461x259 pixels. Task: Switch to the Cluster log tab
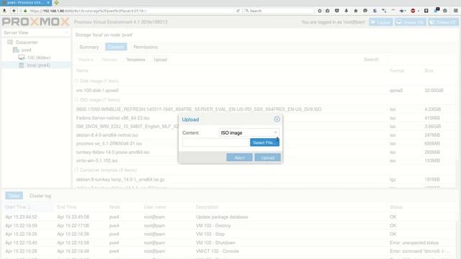tap(40, 196)
